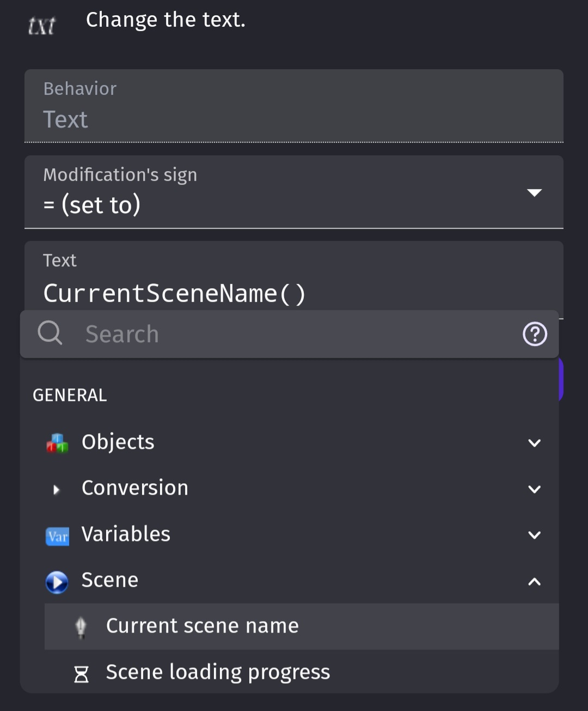Click the hourglass loading progress icon
The image size is (588, 711).
point(81,674)
